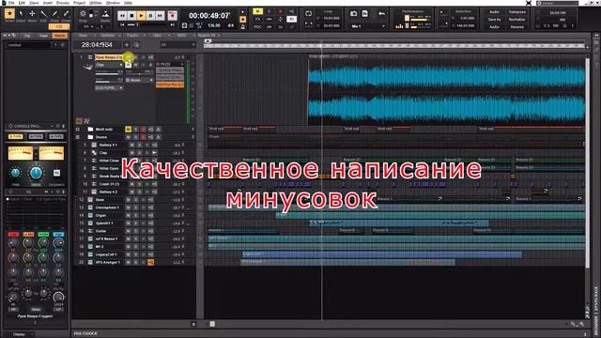Image resolution: width=601 pixels, height=338 pixels.
Task: Open the Views menu
Action: [x=34, y=3]
